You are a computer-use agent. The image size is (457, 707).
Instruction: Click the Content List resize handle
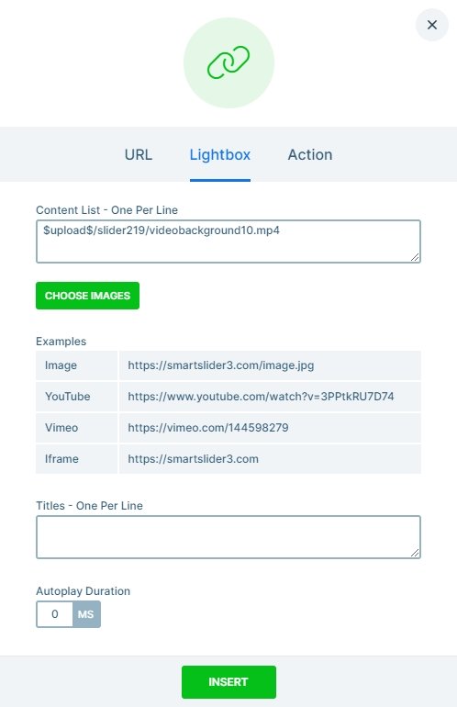[x=415, y=257]
